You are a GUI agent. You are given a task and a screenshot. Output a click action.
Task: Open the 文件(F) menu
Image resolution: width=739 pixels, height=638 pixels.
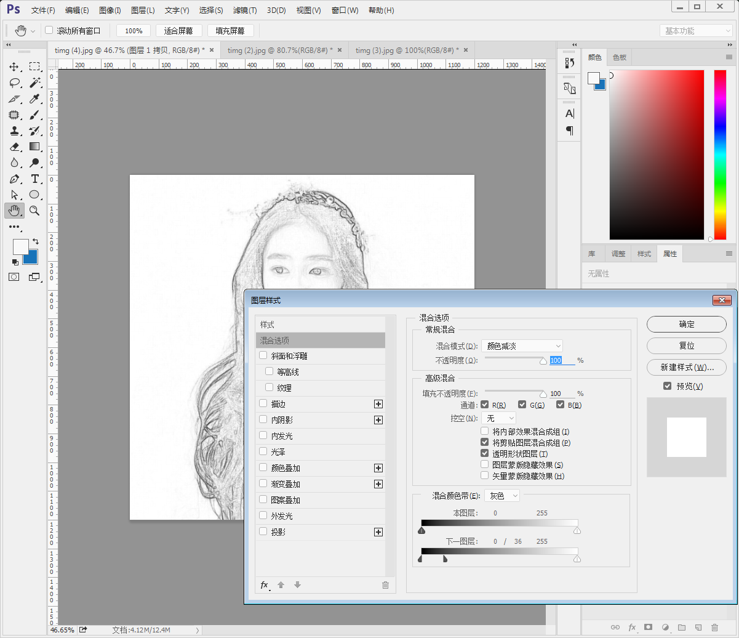43,10
